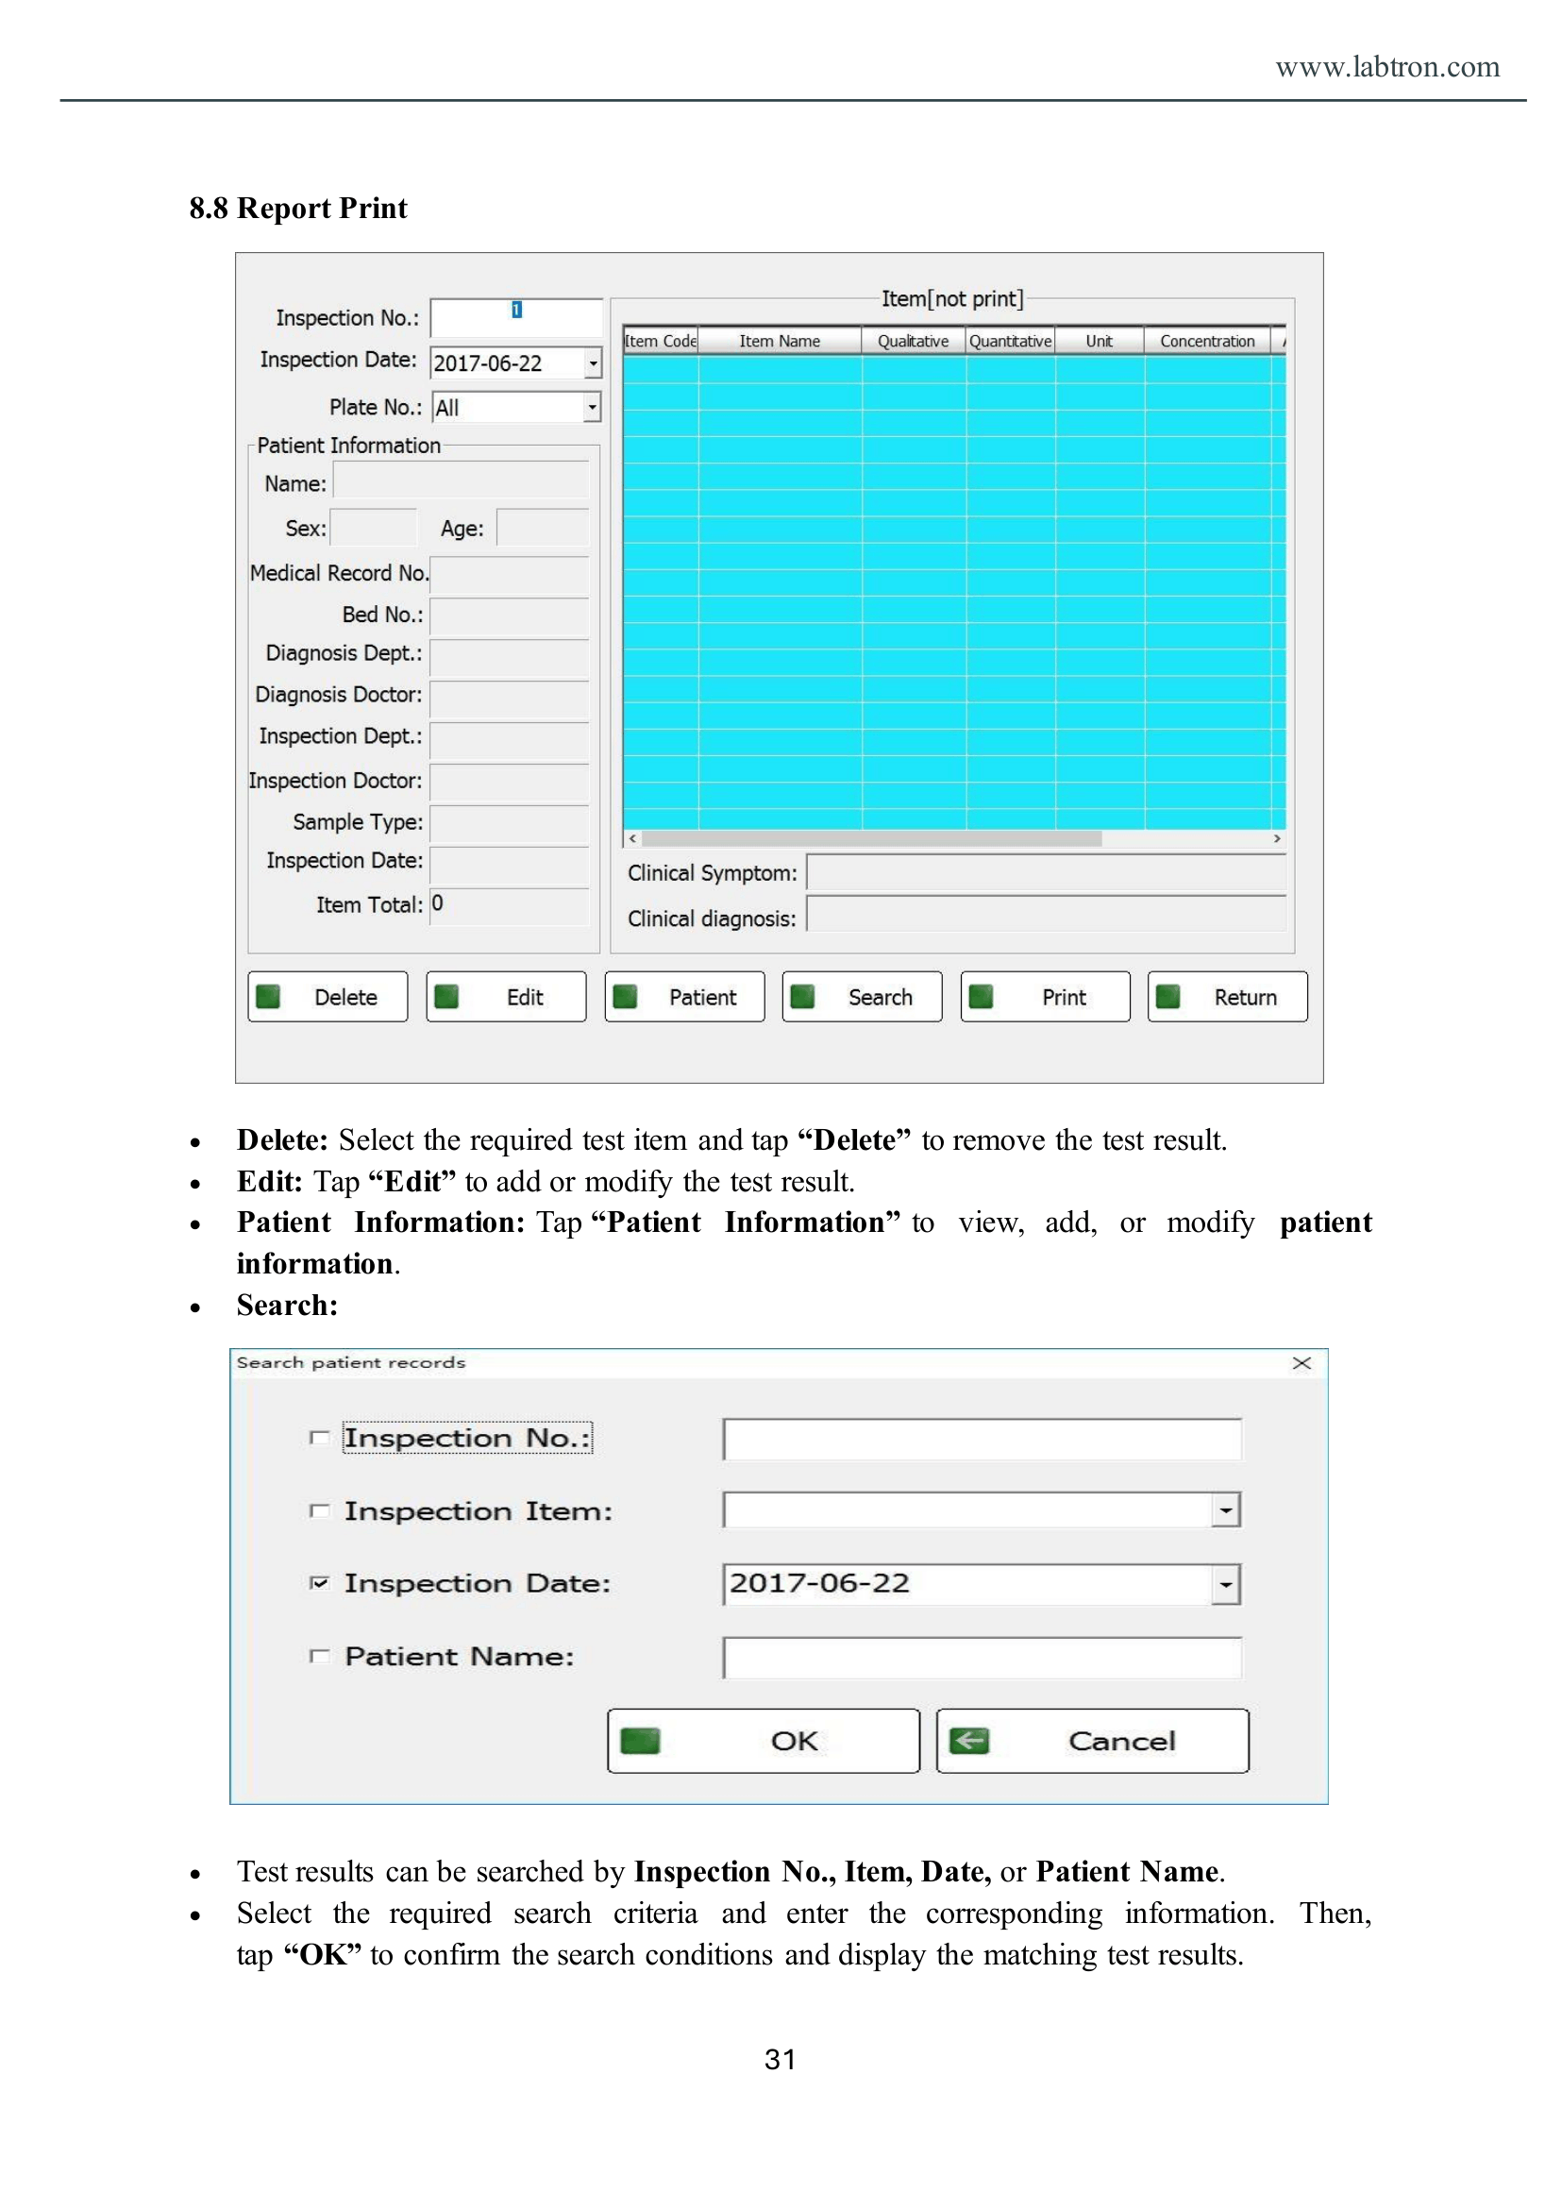Open the Patient information button
Image resolution: width=1562 pixels, height=2209 pixels.
point(684,997)
